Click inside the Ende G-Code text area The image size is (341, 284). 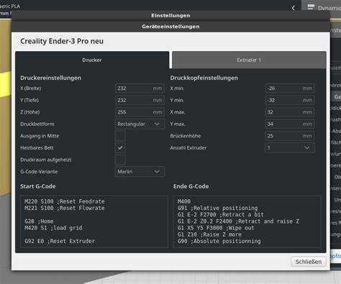pos(247,221)
